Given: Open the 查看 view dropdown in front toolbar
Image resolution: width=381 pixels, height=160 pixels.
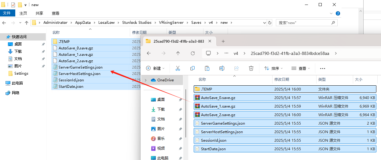Looking at the screenshot, I should click(x=301, y=68).
